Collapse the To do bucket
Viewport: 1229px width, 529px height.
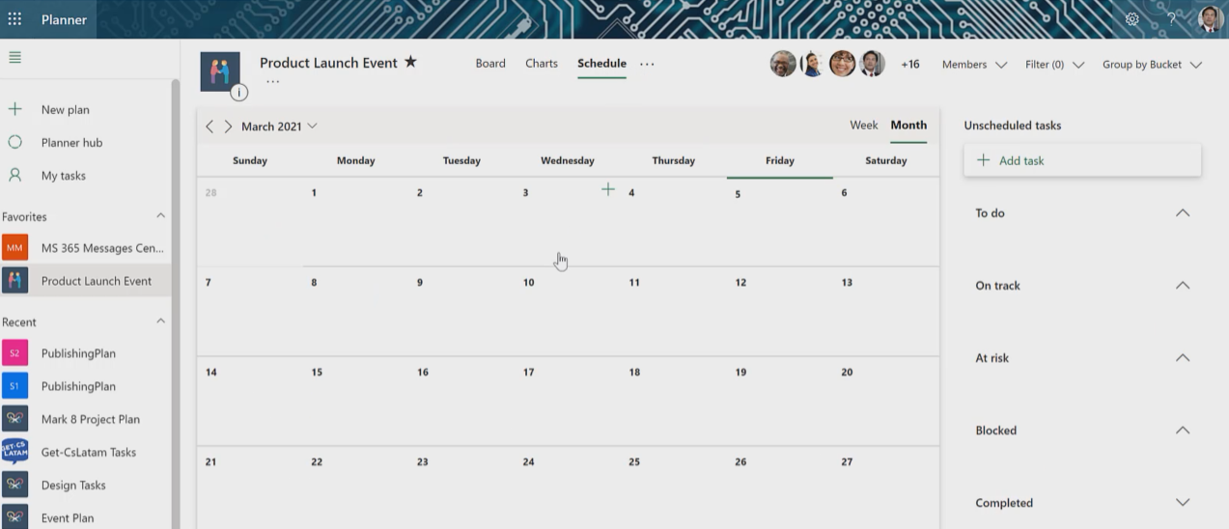[1183, 213]
